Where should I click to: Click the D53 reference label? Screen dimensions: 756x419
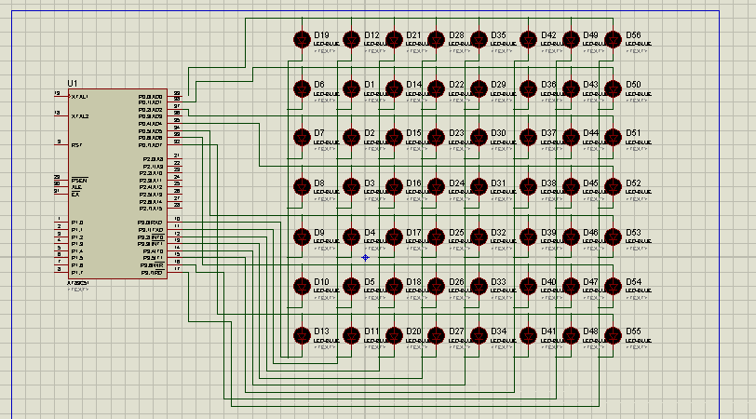point(633,233)
